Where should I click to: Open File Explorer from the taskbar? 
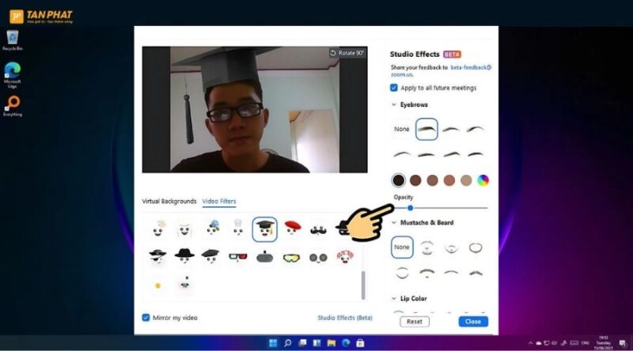coord(332,343)
